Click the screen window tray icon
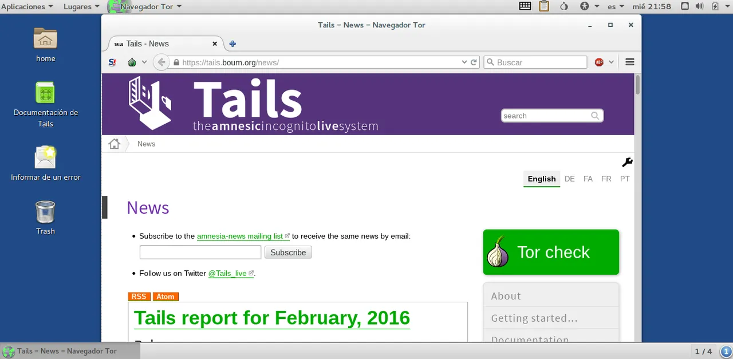The width and height of the screenshot is (733, 359). (x=685, y=6)
